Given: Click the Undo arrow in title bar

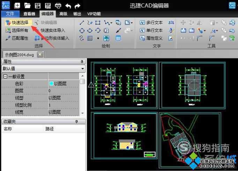Looking at the screenshot, I should click(68, 6).
